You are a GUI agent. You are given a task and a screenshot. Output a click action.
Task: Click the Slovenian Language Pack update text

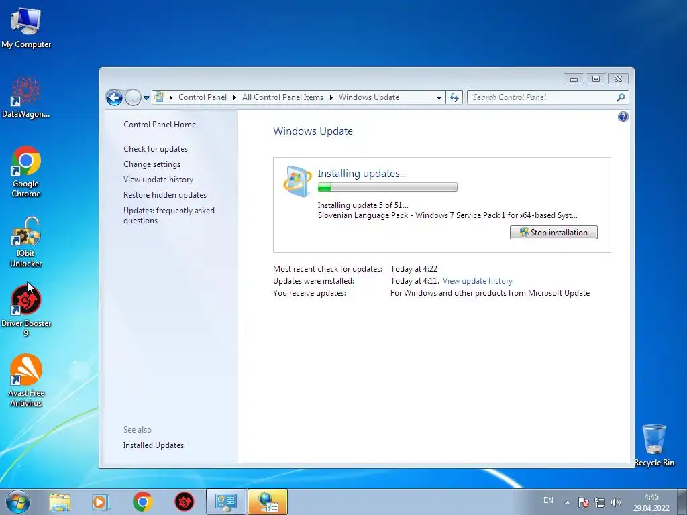click(x=447, y=215)
